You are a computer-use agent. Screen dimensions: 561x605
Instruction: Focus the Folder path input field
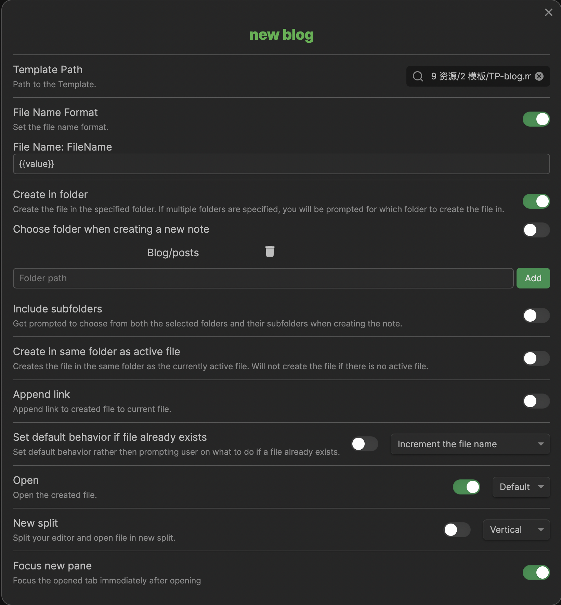(263, 278)
